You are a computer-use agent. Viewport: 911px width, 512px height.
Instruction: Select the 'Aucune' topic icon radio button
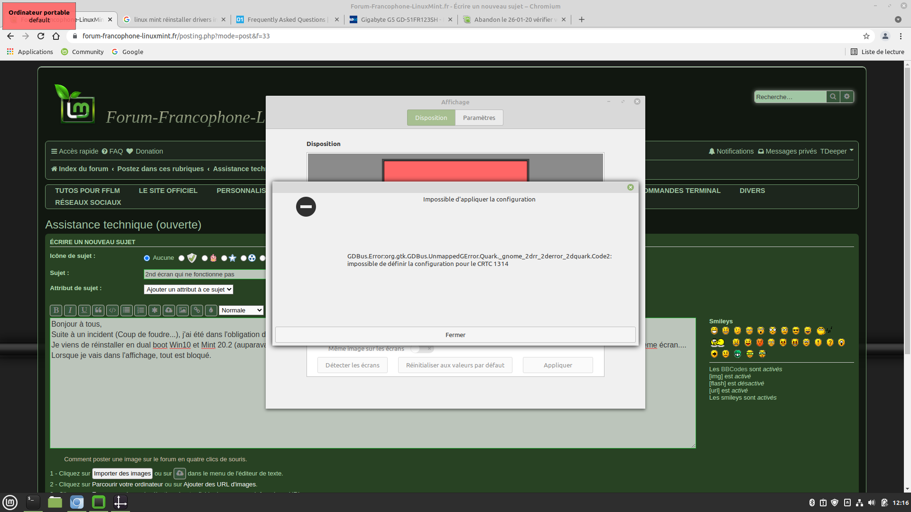click(x=147, y=258)
